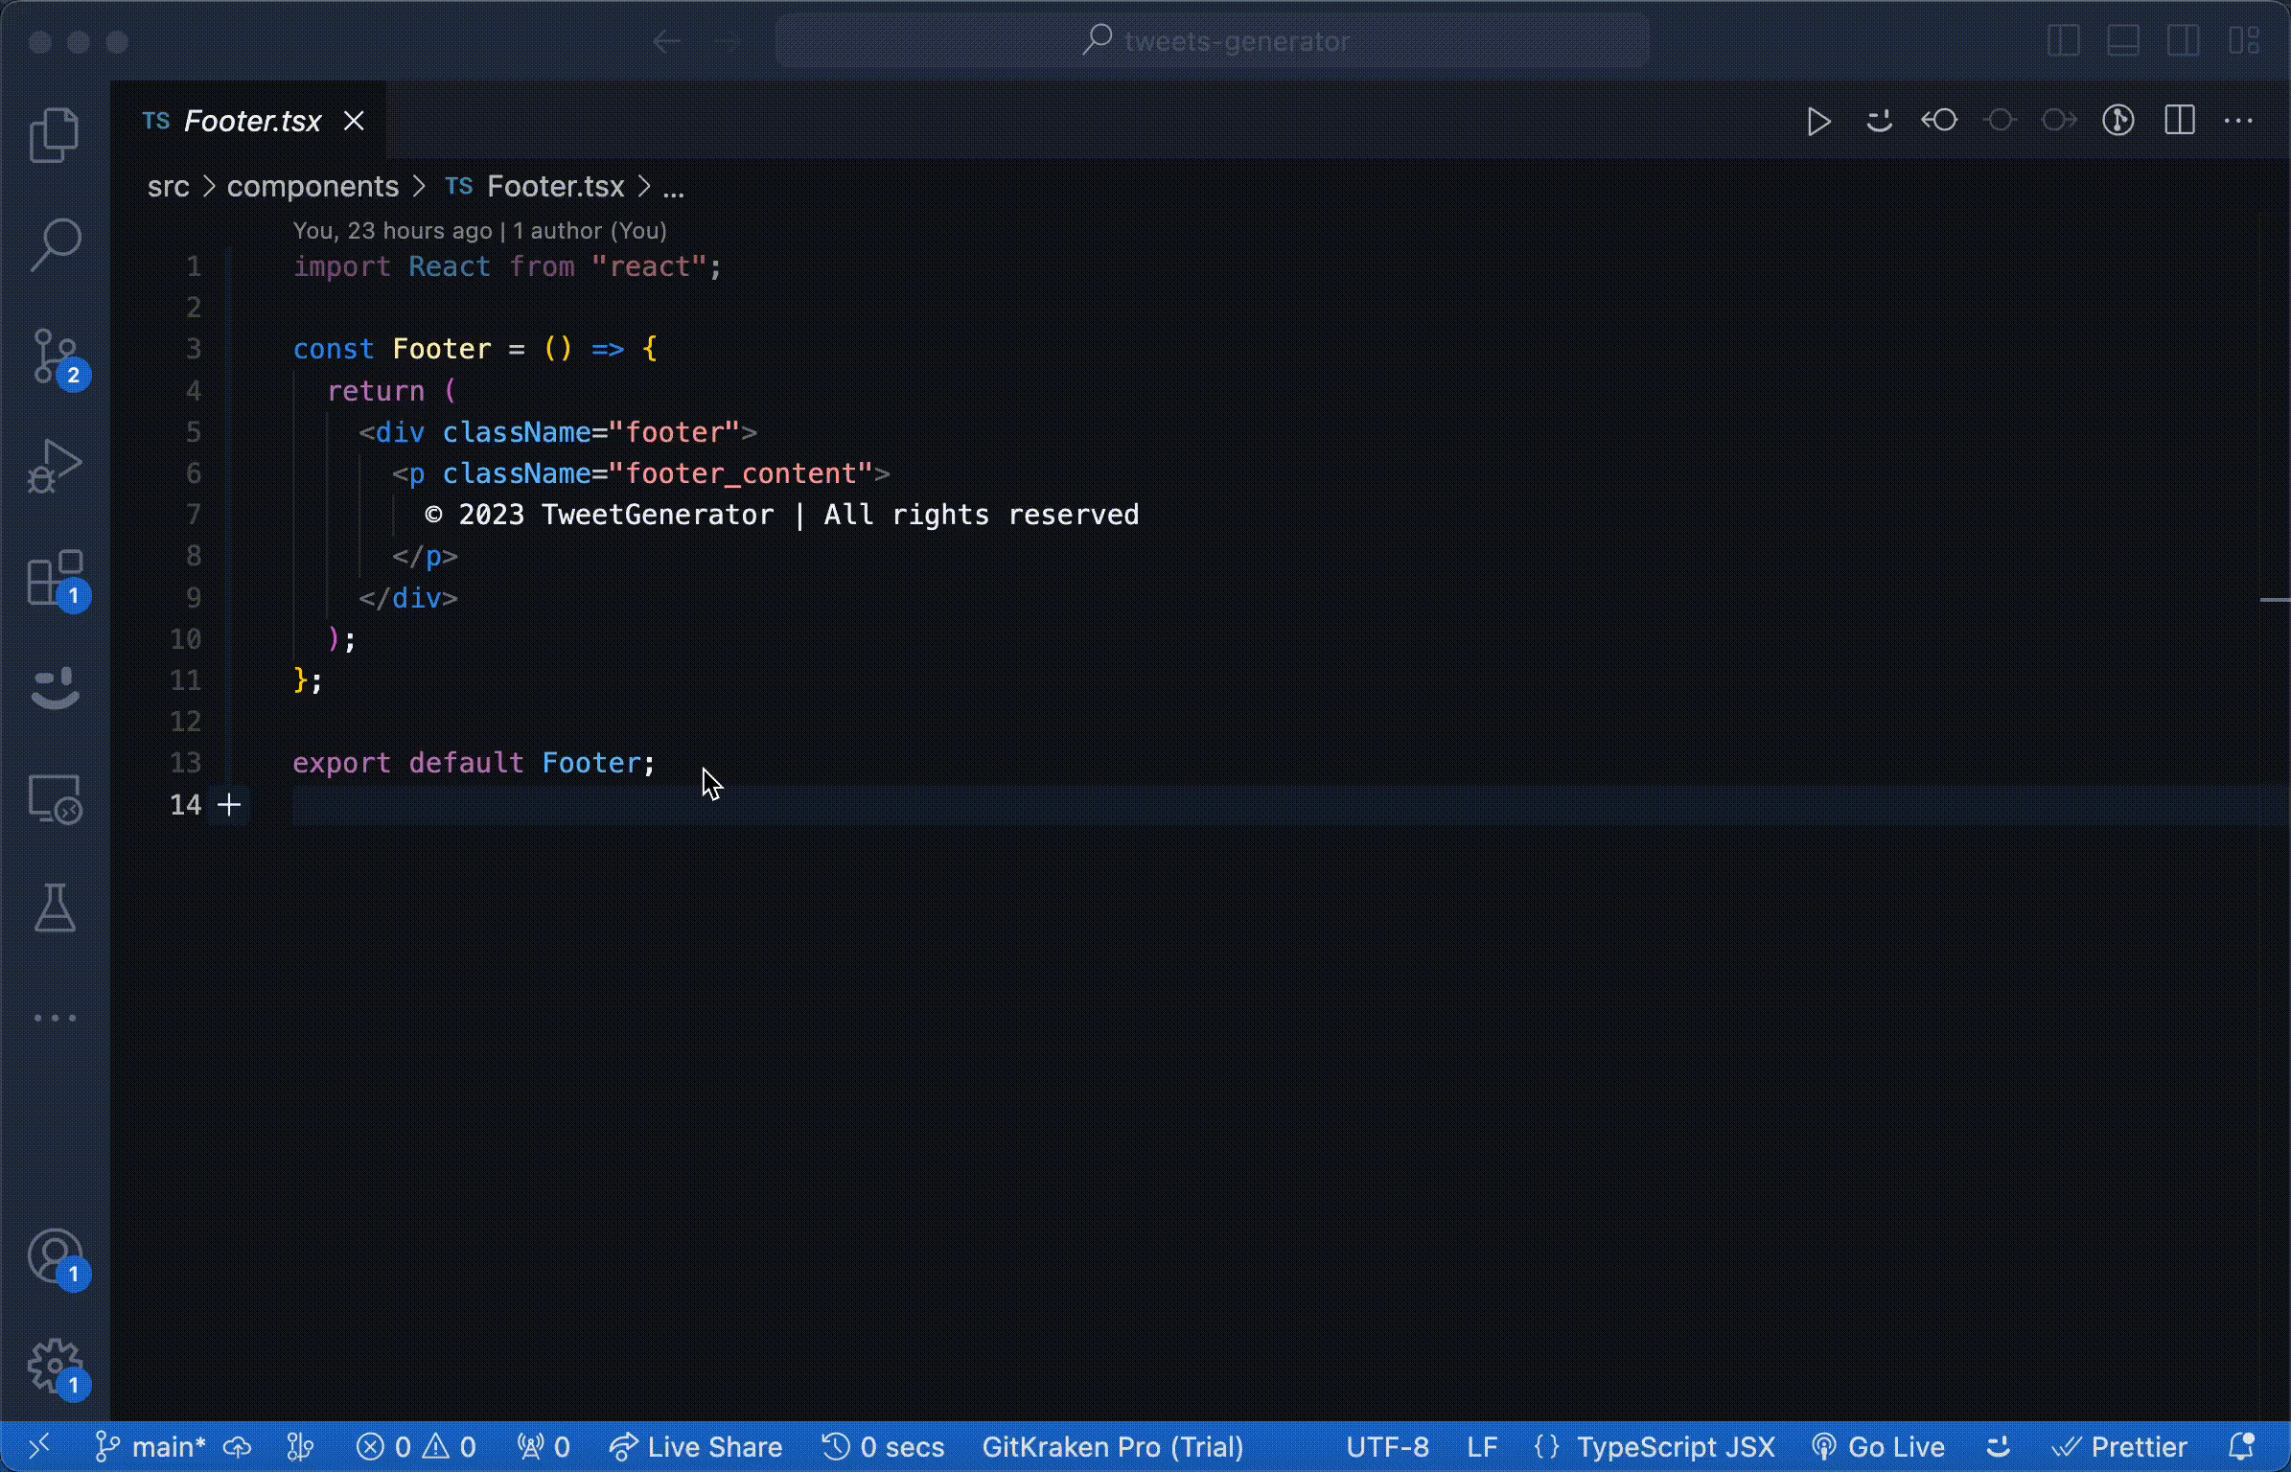Image resolution: width=2291 pixels, height=1472 pixels.
Task: Show errors and warnings count in status bar
Action: pos(416,1446)
